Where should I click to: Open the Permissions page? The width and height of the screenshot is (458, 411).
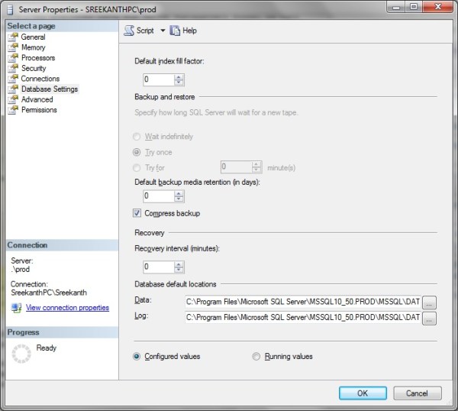pos(39,110)
